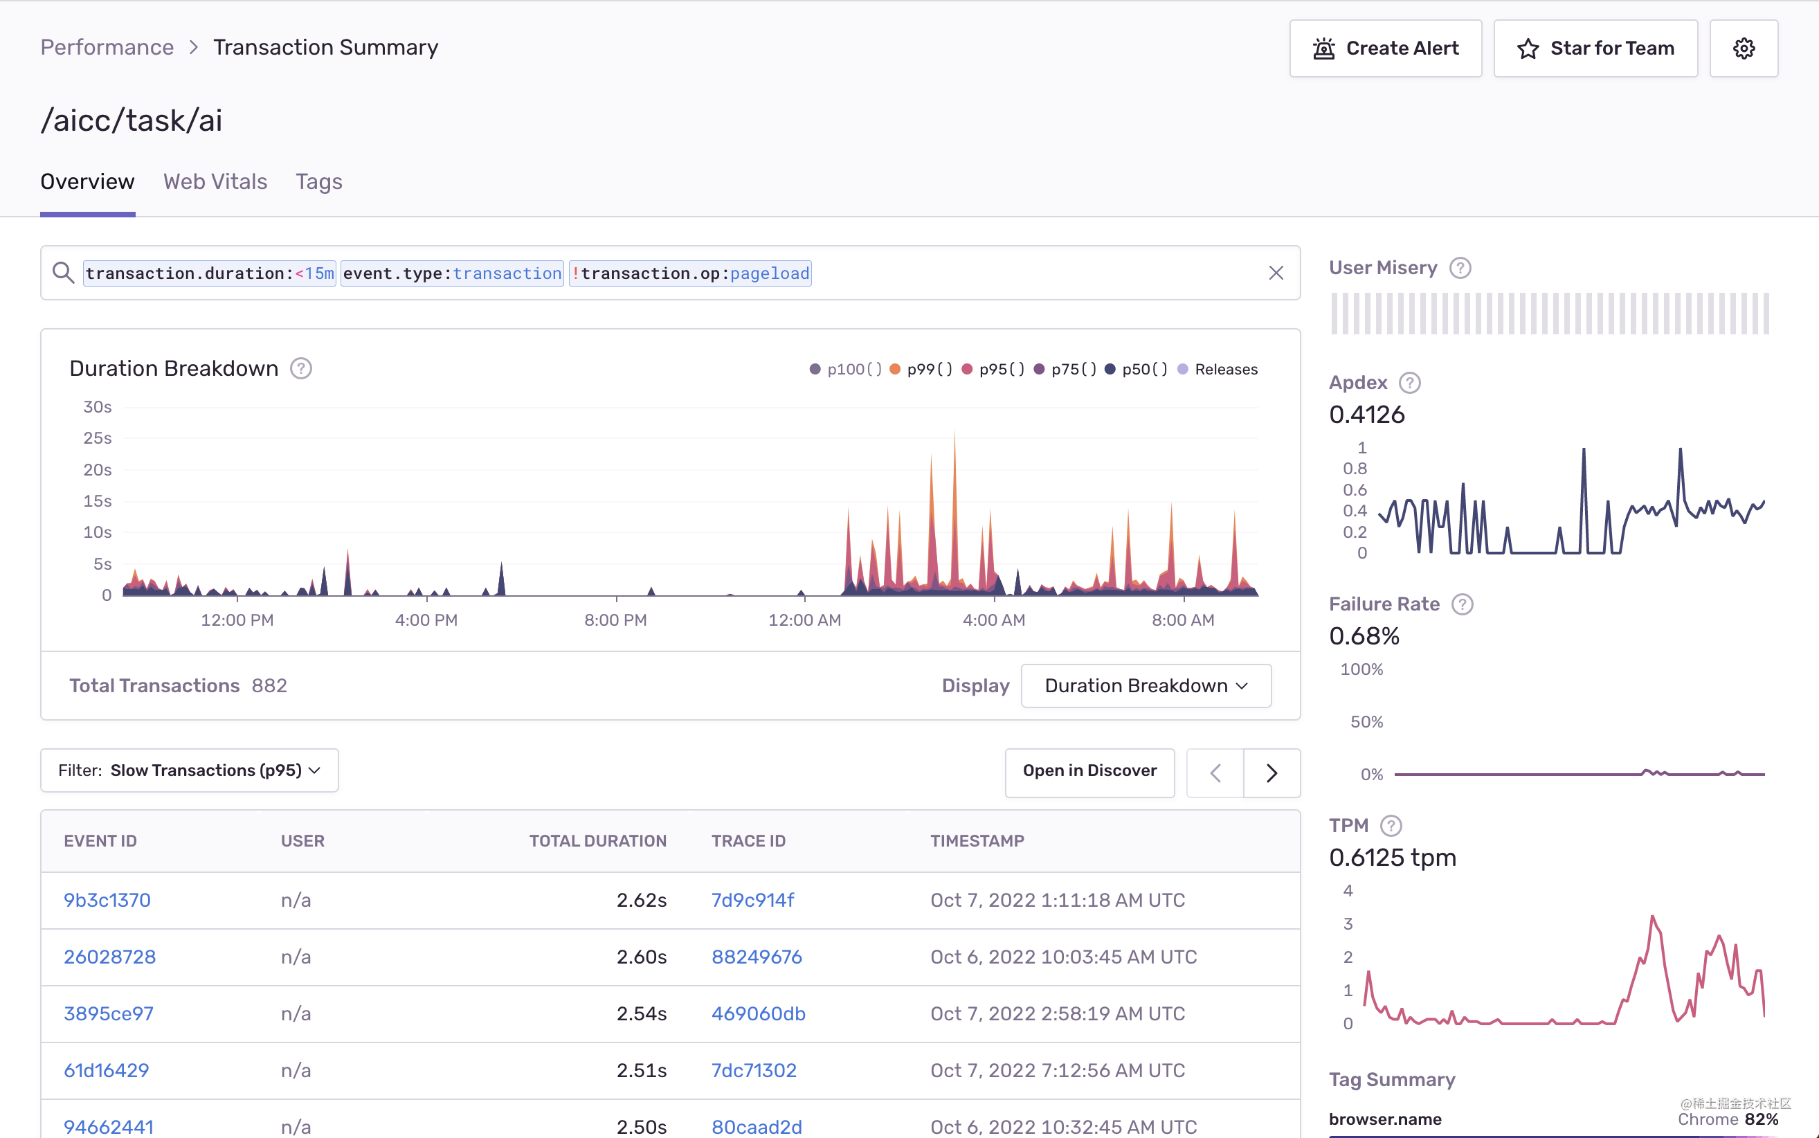This screenshot has width=1819, height=1138.
Task: Open event 9b3c1370
Action: coord(107,899)
